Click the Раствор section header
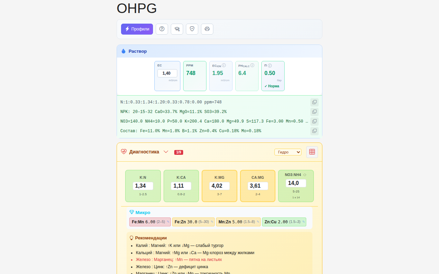This screenshot has width=439, height=274. (219, 51)
